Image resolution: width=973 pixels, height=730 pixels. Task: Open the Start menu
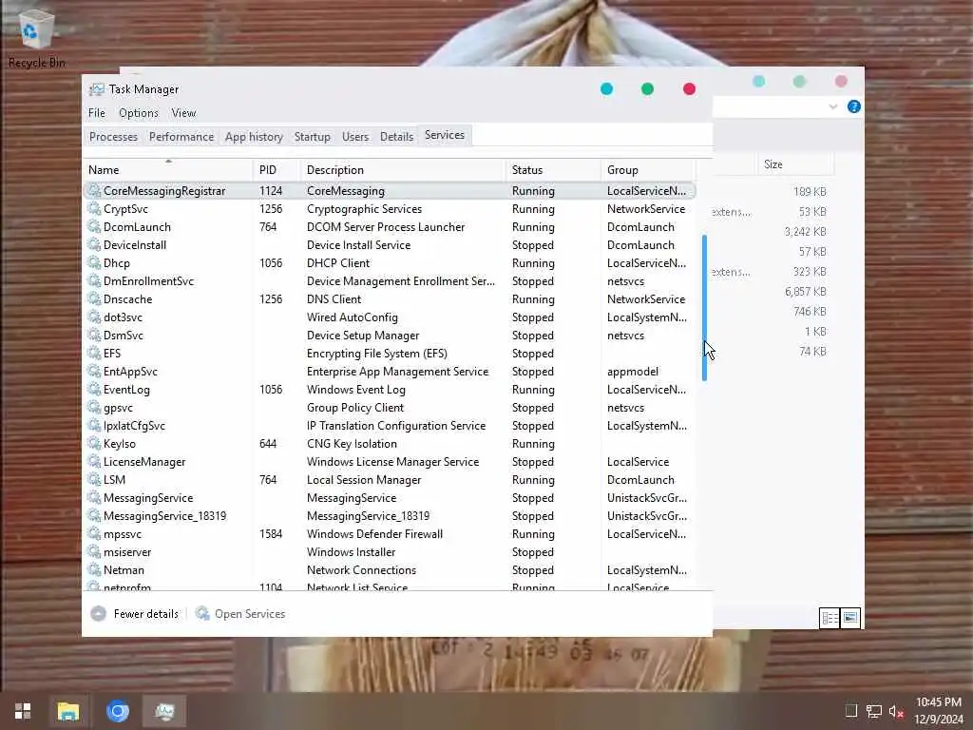[x=23, y=711]
